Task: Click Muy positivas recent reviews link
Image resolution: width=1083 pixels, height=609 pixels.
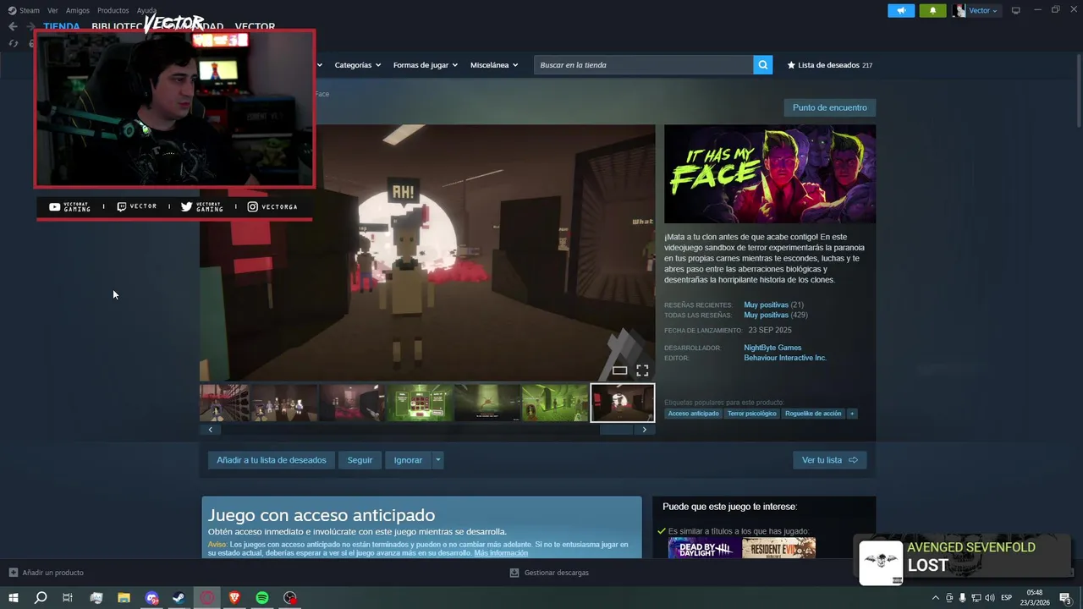Action: pyautogui.click(x=766, y=304)
